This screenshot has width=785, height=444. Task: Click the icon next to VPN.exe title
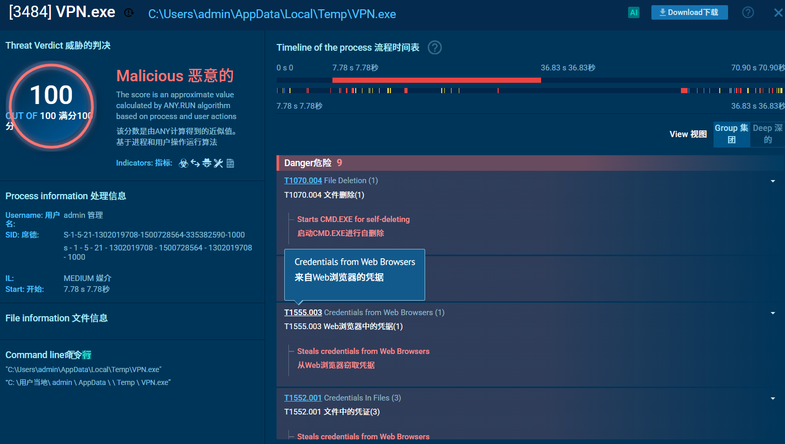129,13
